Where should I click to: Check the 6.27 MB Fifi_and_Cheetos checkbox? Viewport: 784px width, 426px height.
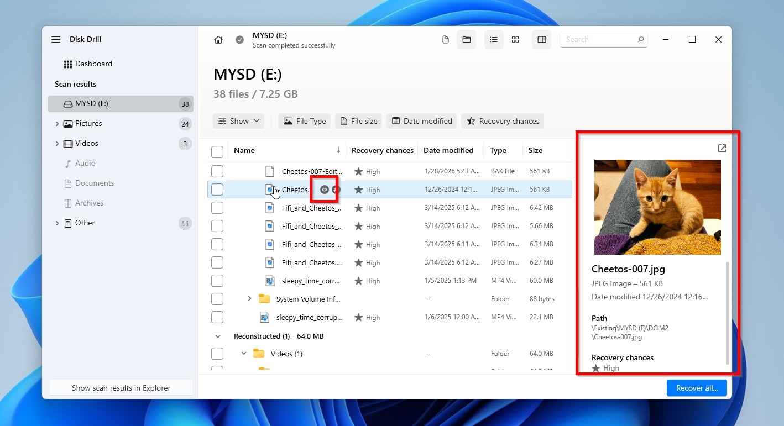pyautogui.click(x=217, y=262)
